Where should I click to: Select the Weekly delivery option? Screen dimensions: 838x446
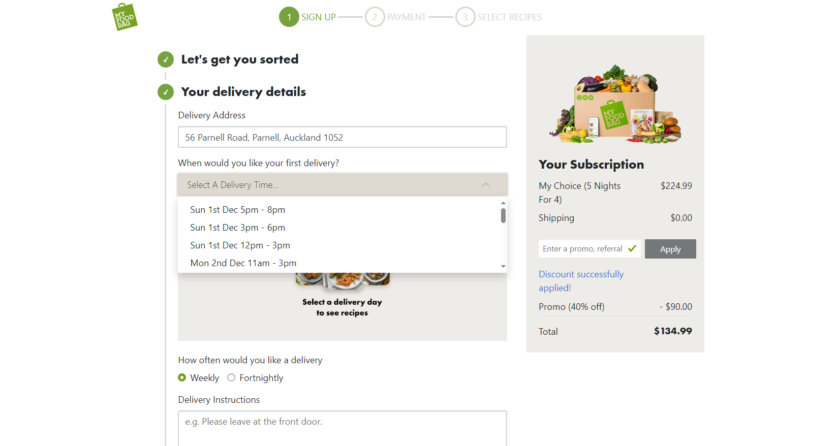pos(182,377)
